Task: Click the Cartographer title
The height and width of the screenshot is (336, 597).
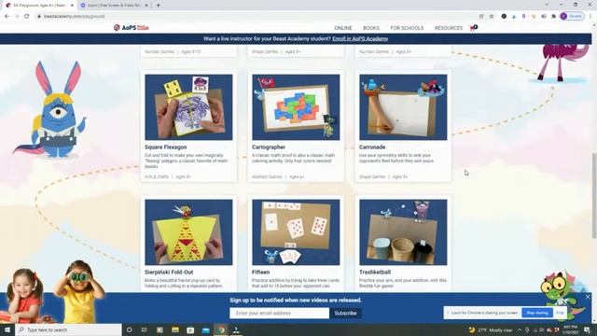Action: pyautogui.click(x=269, y=147)
